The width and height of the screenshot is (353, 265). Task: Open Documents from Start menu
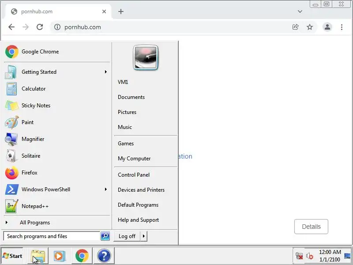point(131,97)
